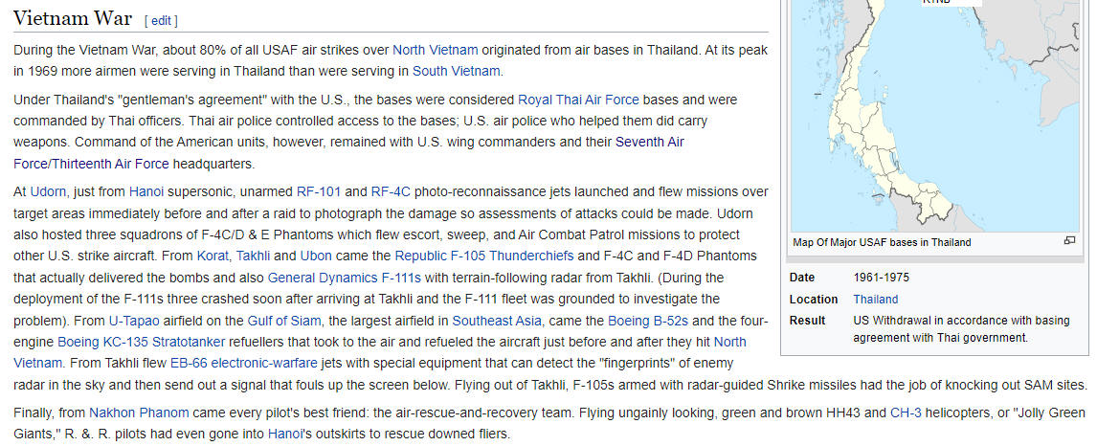Open the Ubon link

pos(316,256)
